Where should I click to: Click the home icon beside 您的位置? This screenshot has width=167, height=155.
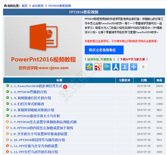point(5,6)
